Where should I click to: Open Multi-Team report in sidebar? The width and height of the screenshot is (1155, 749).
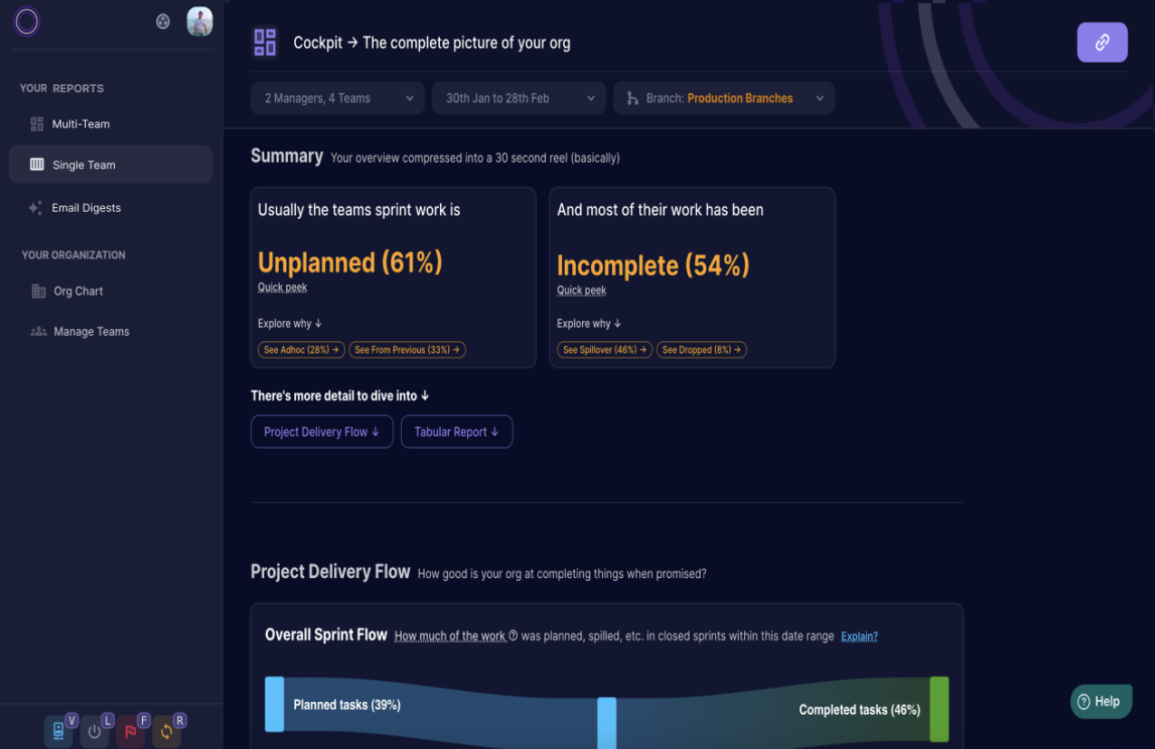81,124
